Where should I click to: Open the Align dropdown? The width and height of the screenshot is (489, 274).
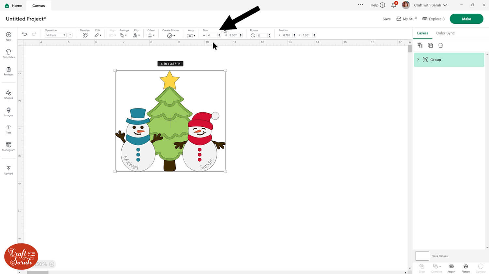click(112, 35)
